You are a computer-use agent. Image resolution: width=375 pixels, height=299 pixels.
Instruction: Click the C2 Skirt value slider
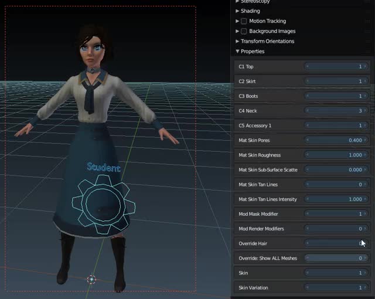336,81
